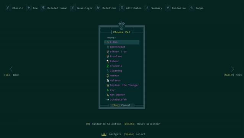Pick the Esbear skull-like pet icon
This screenshot has width=244, height=138.
point(108,62)
